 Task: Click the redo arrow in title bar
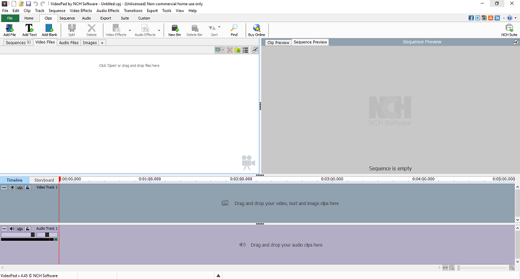tap(43, 3)
